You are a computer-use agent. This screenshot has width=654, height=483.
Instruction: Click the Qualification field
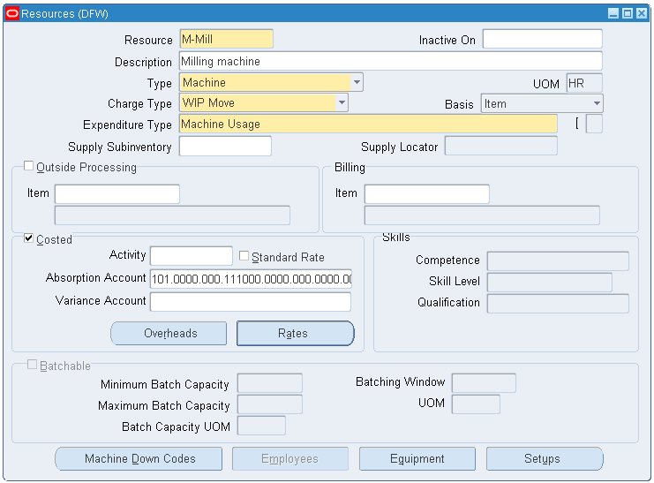(x=558, y=304)
